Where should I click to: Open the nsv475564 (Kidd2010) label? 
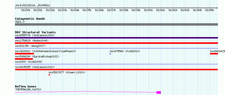coord(125,51)
